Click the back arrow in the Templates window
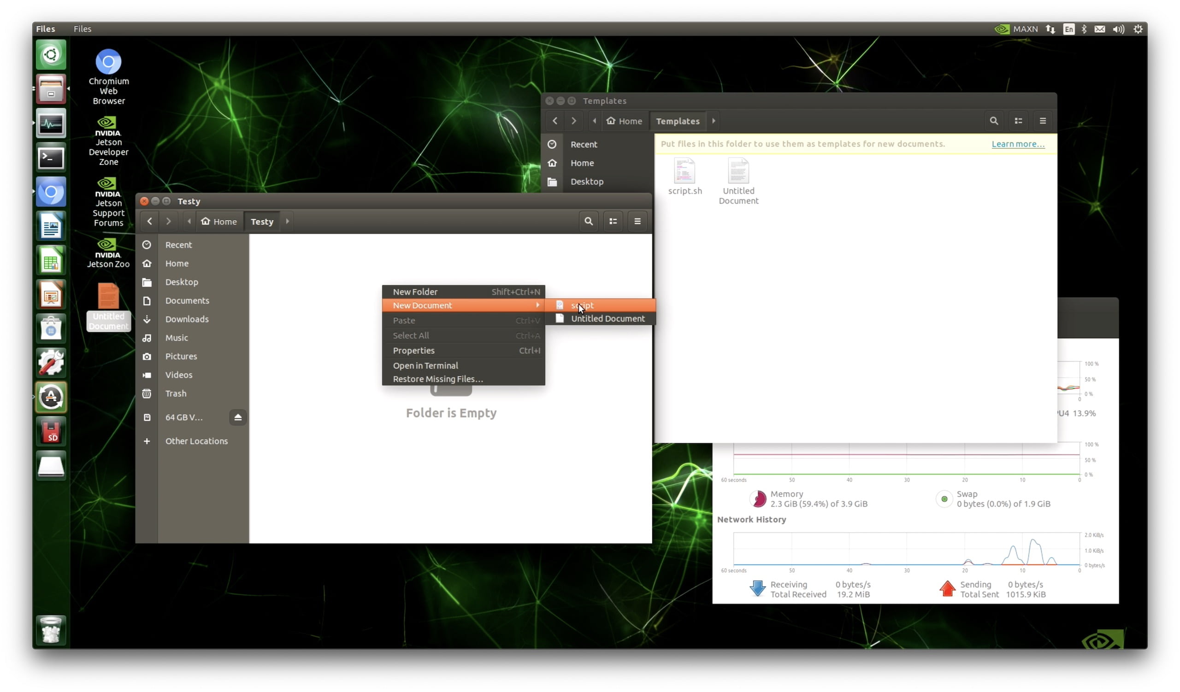The height and width of the screenshot is (692, 1180). pos(555,121)
